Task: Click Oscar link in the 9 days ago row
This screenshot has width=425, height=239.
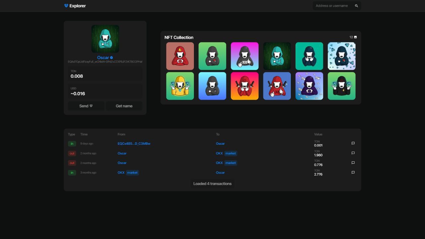Action: click(x=220, y=144)
